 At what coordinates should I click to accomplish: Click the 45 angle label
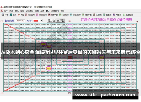tap(137, 22)
